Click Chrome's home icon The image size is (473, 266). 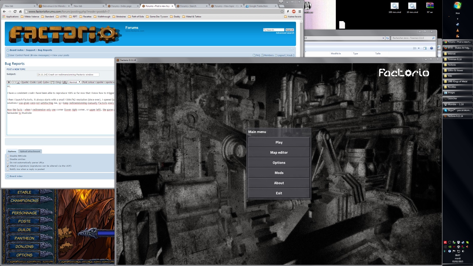[20, 11]
